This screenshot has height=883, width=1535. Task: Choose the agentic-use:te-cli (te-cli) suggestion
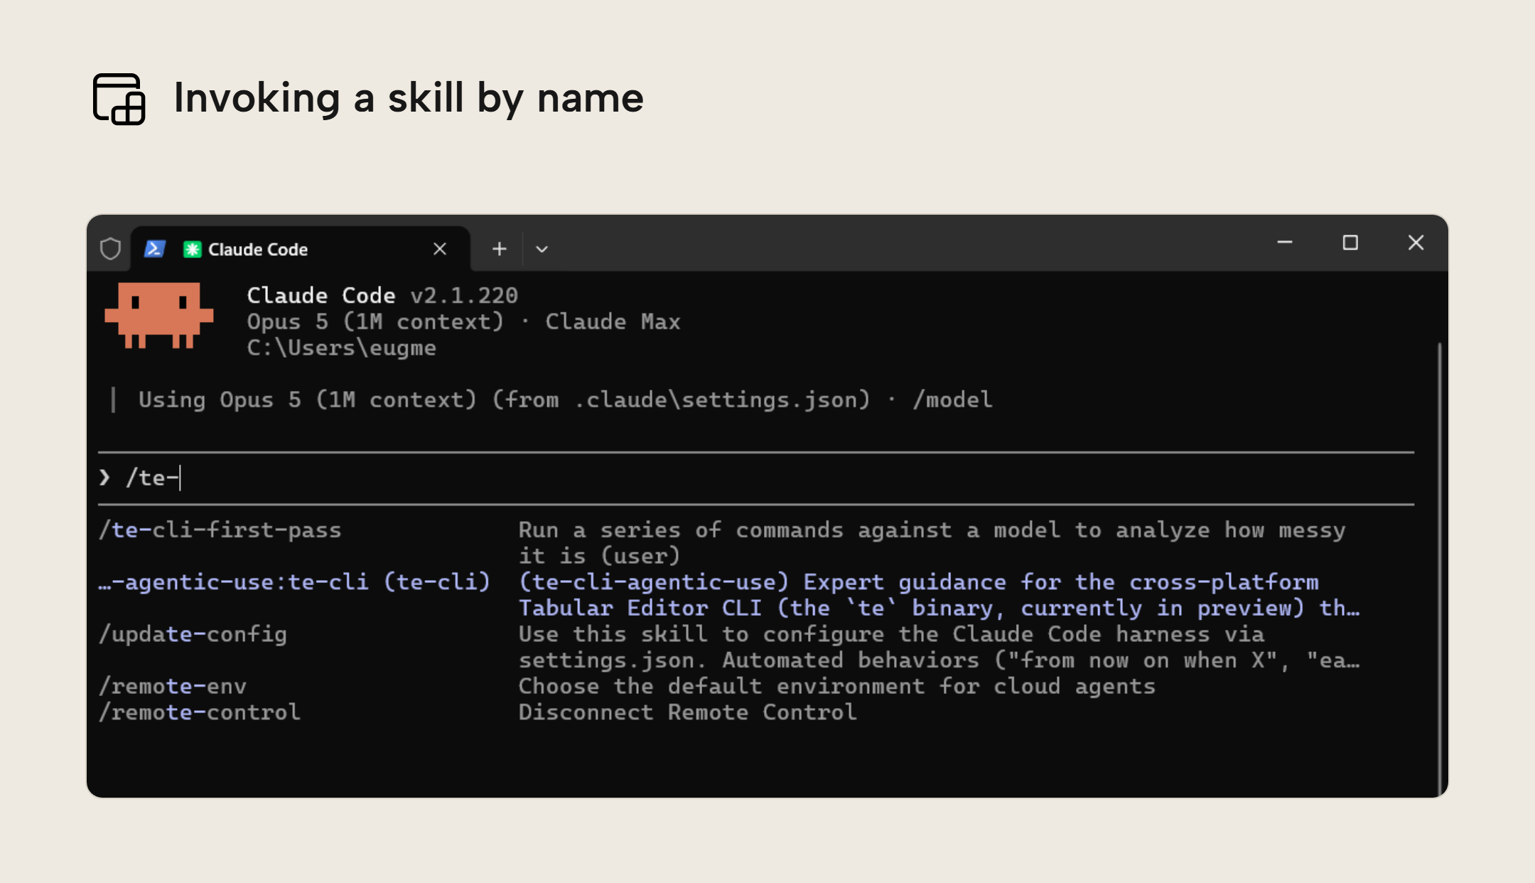point(729,594)
